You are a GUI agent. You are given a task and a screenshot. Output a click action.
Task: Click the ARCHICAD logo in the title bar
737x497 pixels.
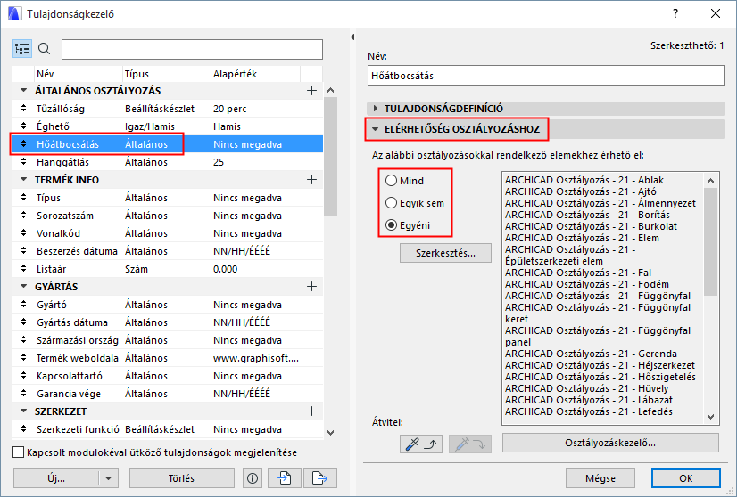[x=14, y=13]
